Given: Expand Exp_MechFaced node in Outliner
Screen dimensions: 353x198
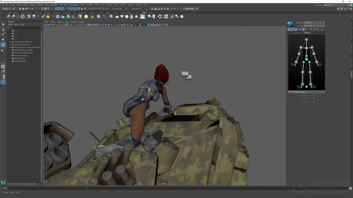Looking at the screenshot, I should click(x=10, y=47).
